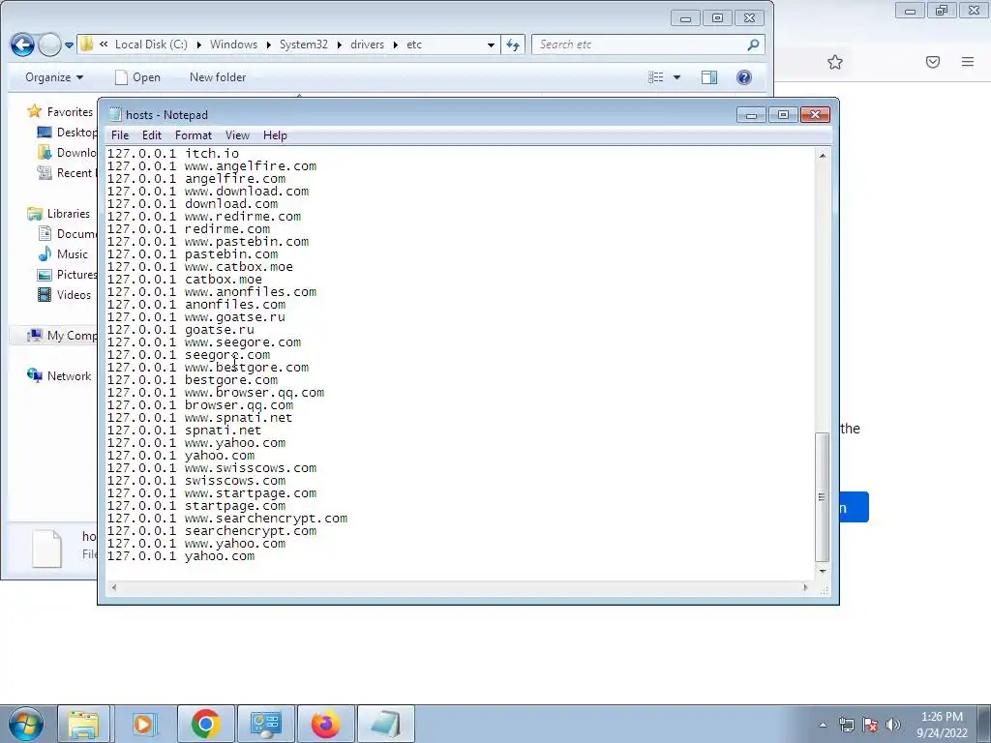Expand the arrow after System32 breadcrumb
Screen dimensions: 991x743
339,45
